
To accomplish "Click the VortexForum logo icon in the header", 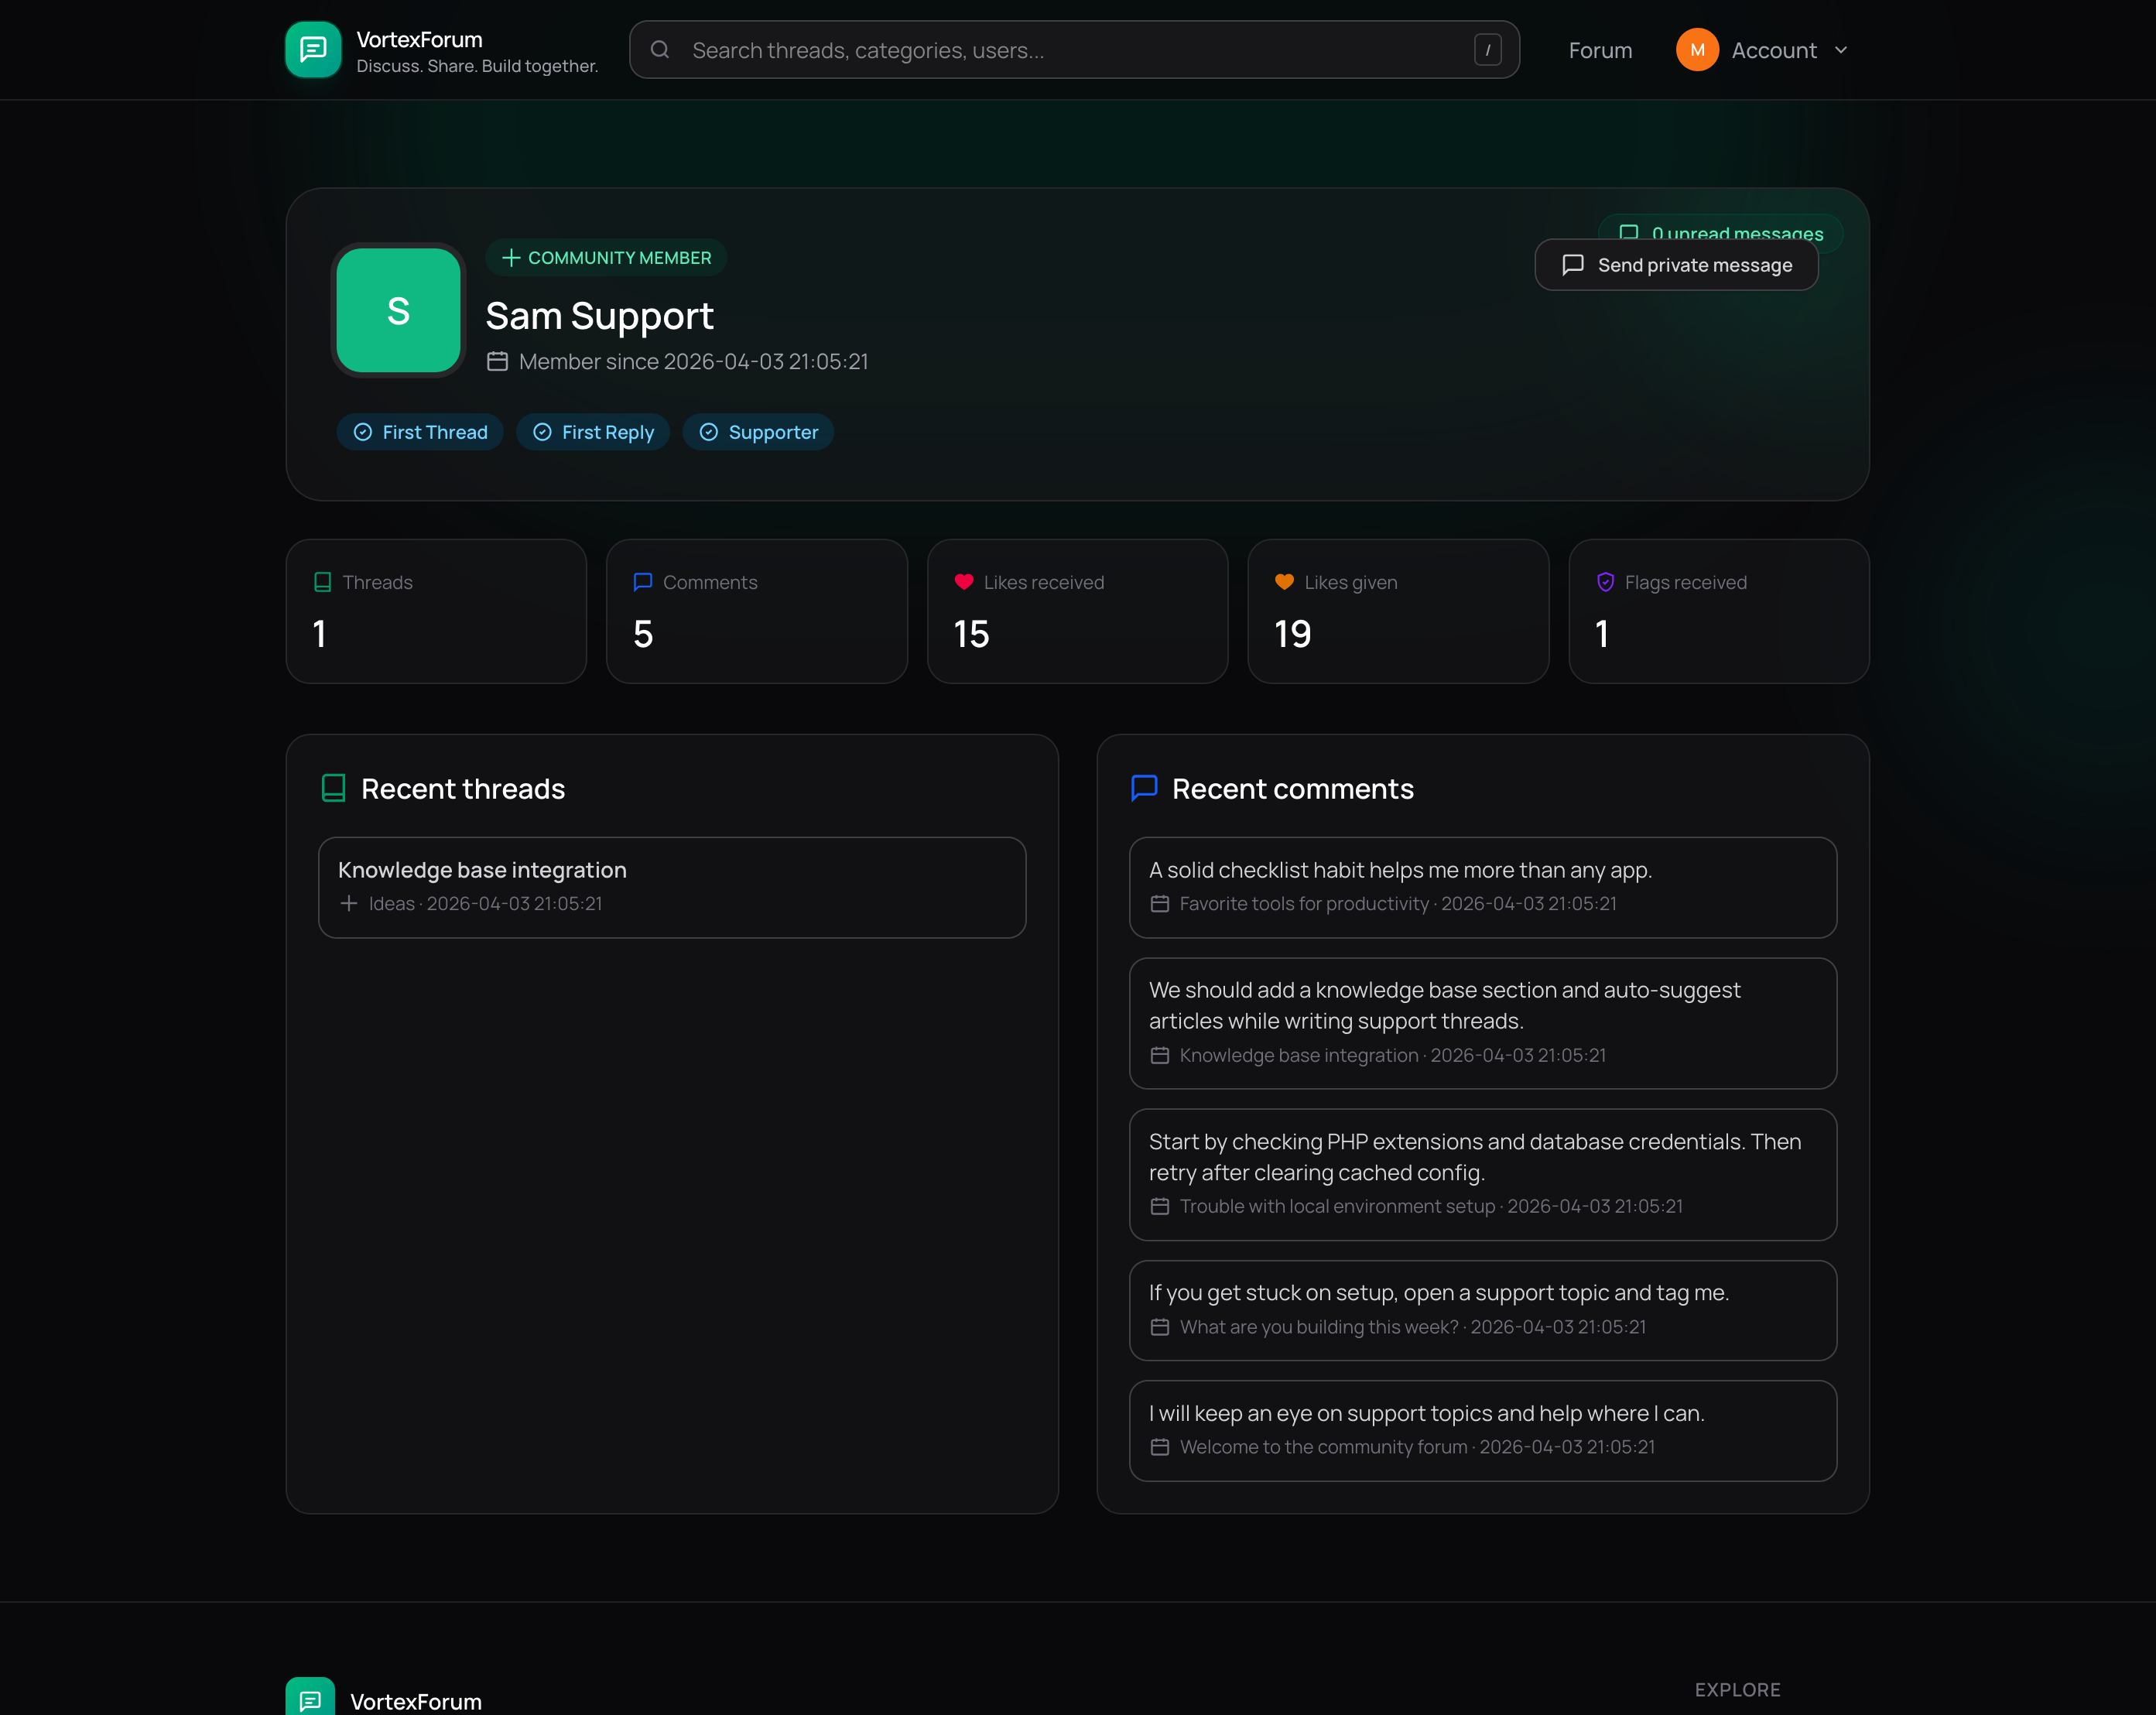I will [312, 49].
